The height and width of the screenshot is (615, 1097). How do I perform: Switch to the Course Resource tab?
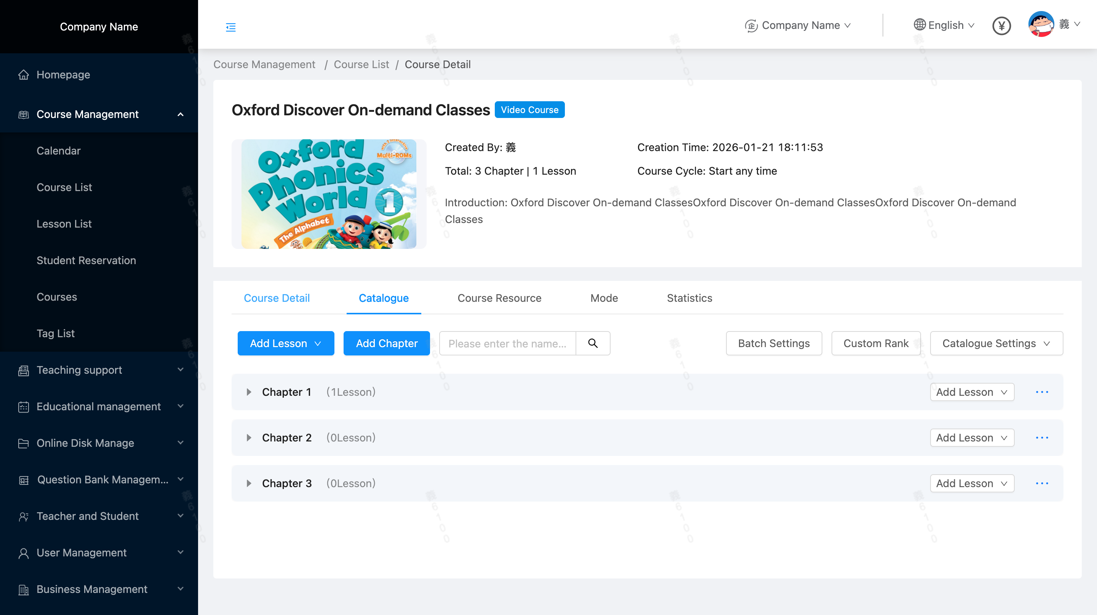(x=499, y=298)
